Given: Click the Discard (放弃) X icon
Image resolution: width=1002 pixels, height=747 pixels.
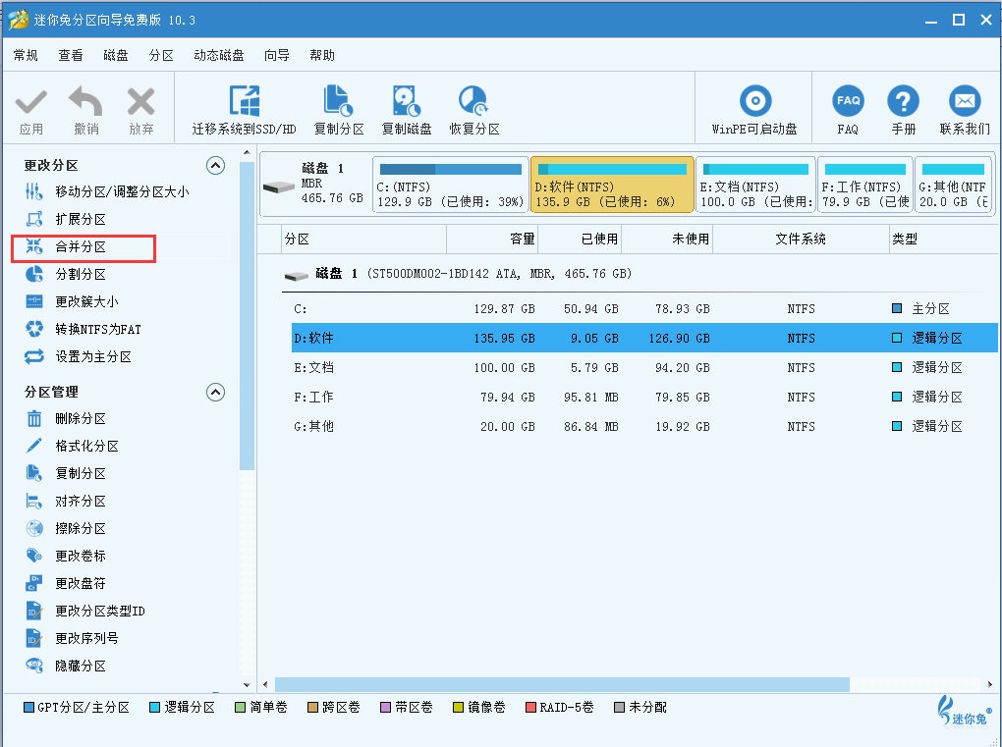Looking at the screenshot, I should tap(141, 102).
